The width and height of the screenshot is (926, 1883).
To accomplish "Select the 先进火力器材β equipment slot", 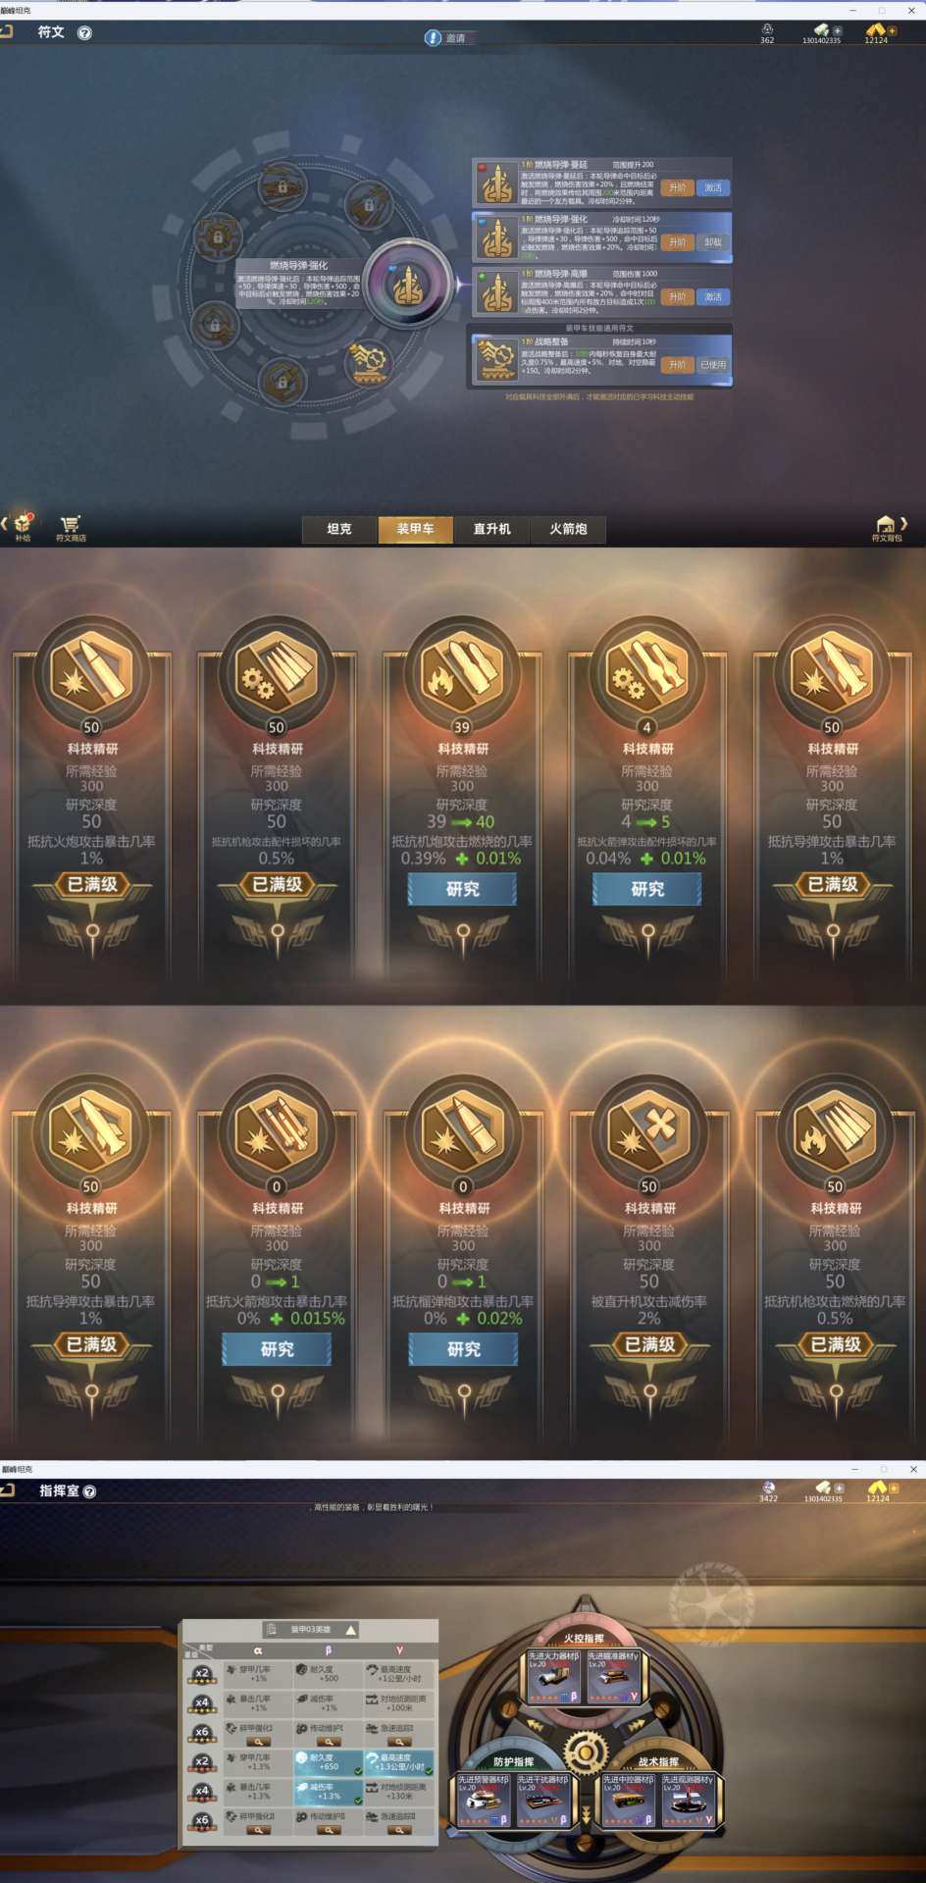I will click(554, 1676).
